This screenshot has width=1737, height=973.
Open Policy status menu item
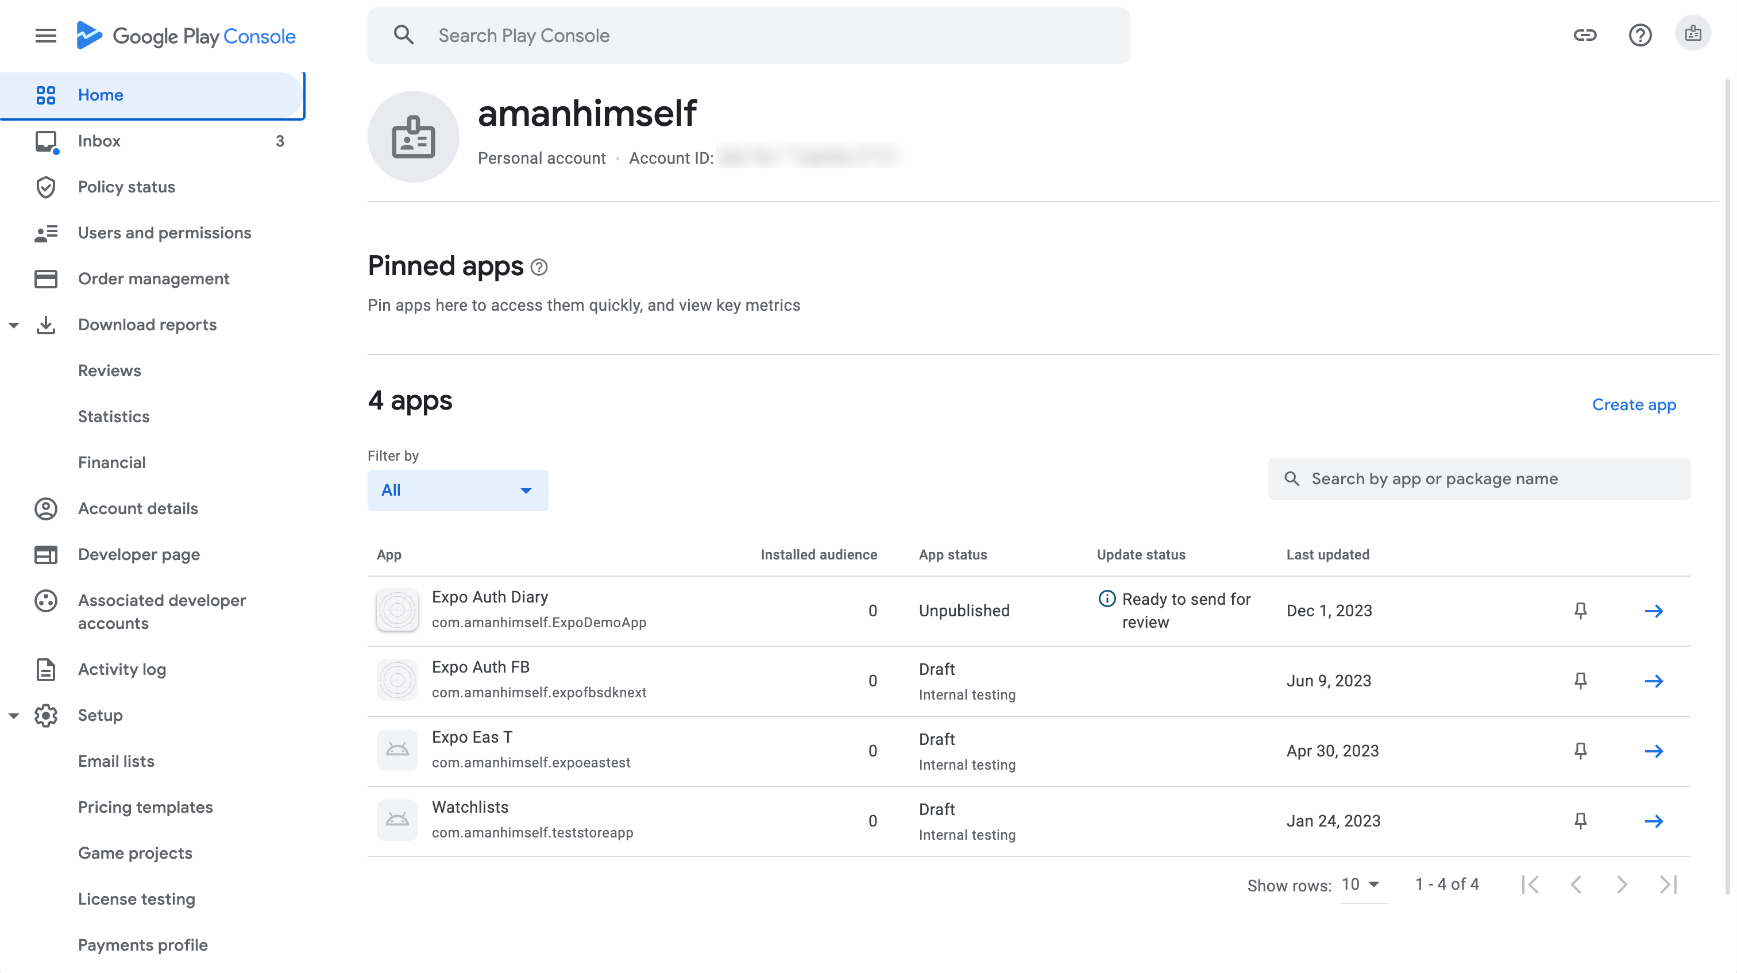click(x=126, y=187)
